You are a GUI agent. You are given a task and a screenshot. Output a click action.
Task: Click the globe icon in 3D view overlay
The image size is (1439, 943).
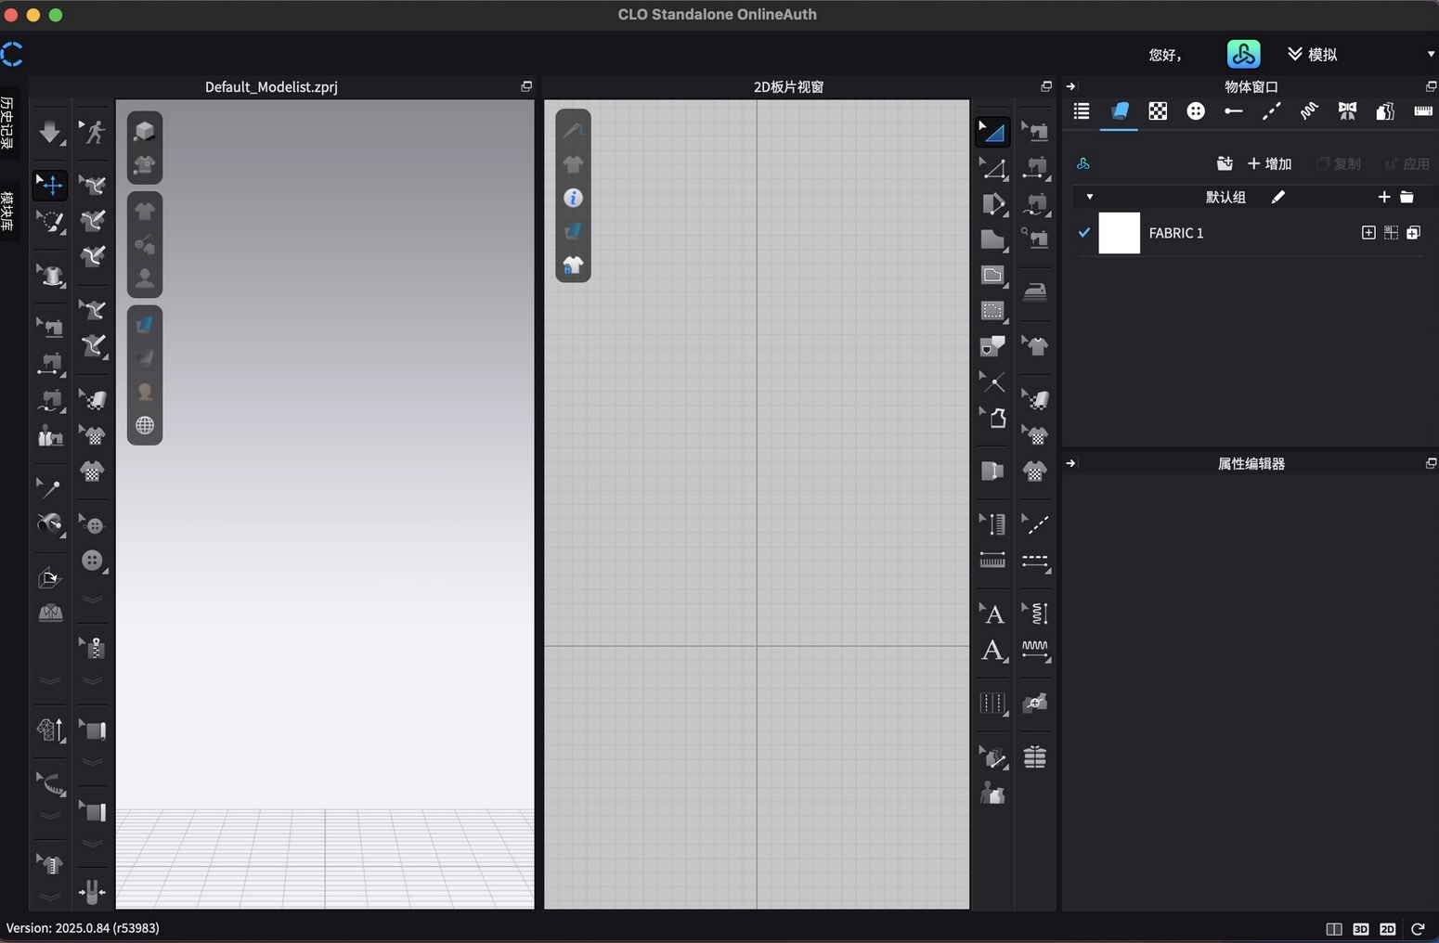(x=145, y=426)
